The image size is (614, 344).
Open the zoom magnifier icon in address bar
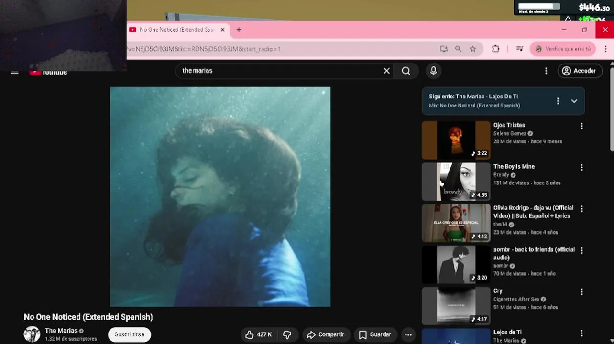click(458, 49)
